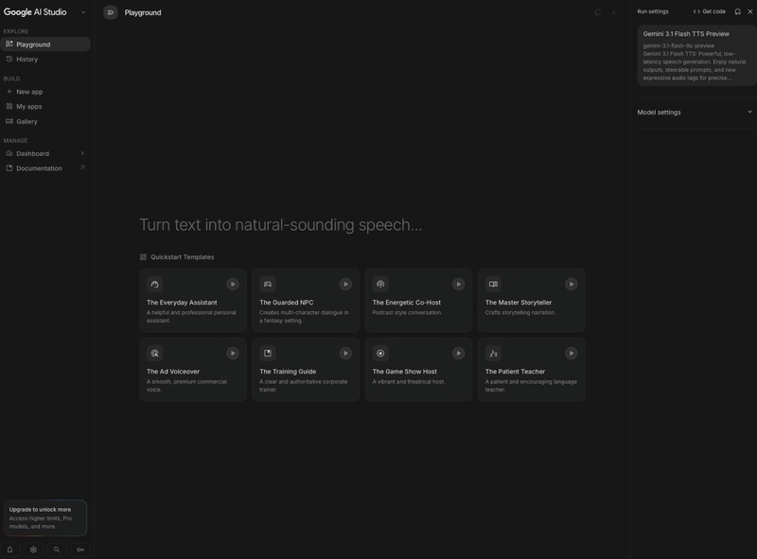Expand the Model settings section
This screenshot has width=757, height=559.
click(x=695, y=112)
